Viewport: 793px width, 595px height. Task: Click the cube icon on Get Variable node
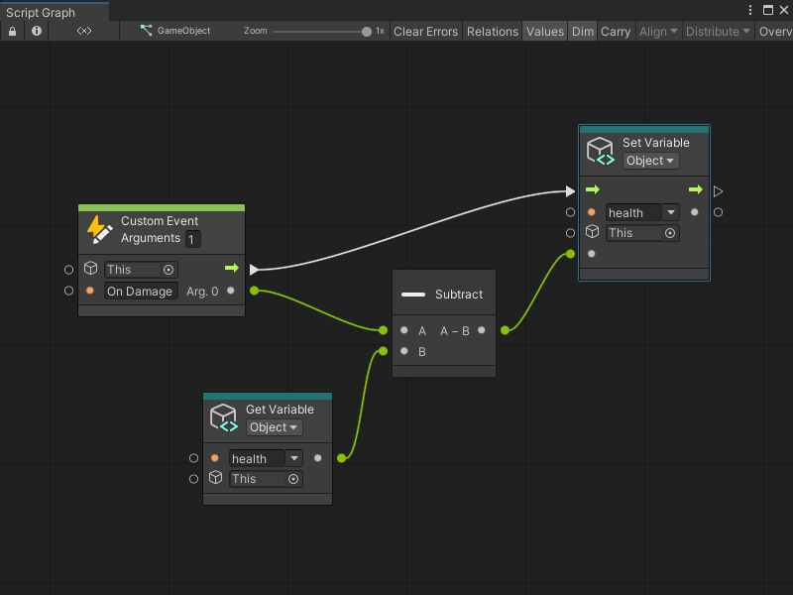[x=223, y=416]
